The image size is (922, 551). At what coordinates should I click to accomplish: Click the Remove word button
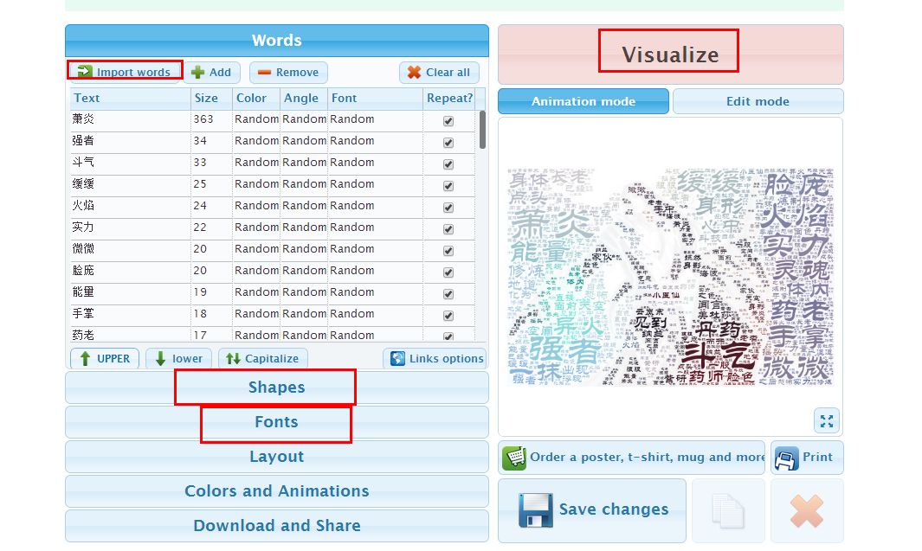(288, 73)
